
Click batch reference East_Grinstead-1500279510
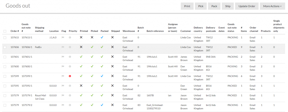coord(155,107)
